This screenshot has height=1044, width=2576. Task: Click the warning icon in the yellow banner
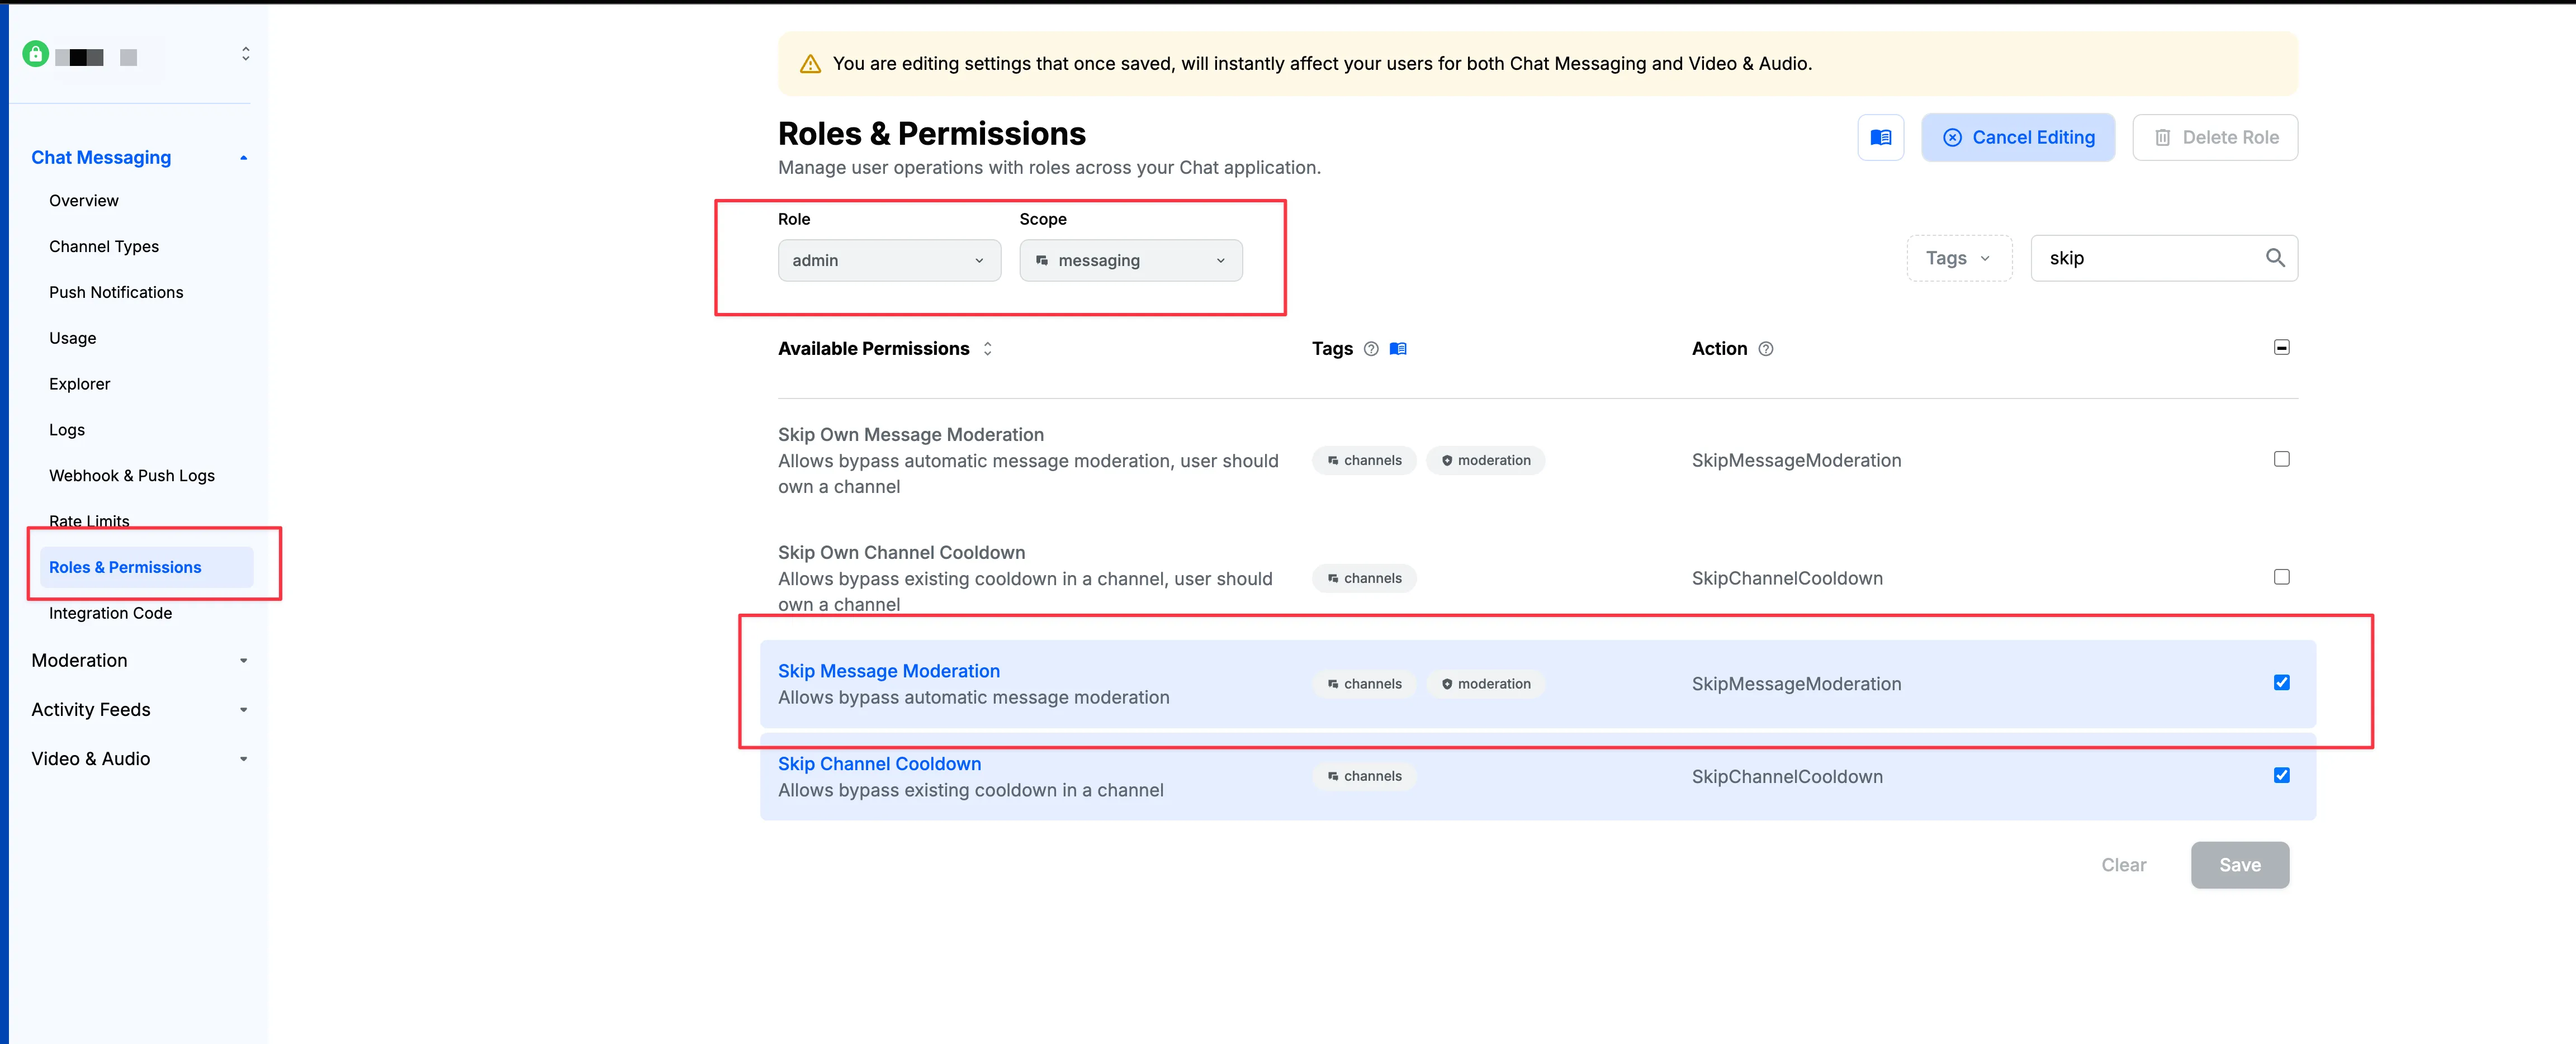810,63
